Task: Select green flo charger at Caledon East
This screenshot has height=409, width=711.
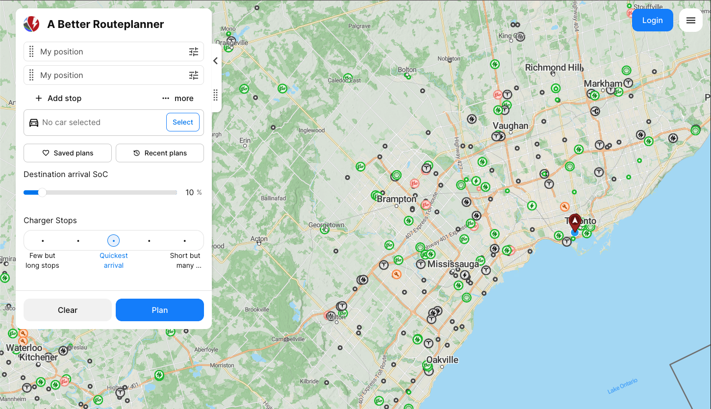Action: point(348,77)
